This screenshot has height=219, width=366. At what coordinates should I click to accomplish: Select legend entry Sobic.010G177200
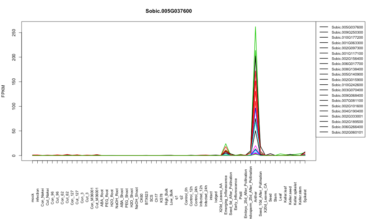[347, 38]
